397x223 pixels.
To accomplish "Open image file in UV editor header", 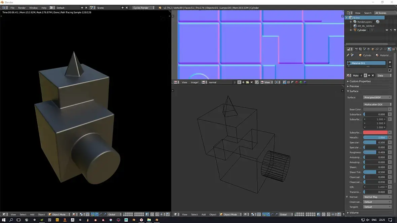I will click(248, 82).
